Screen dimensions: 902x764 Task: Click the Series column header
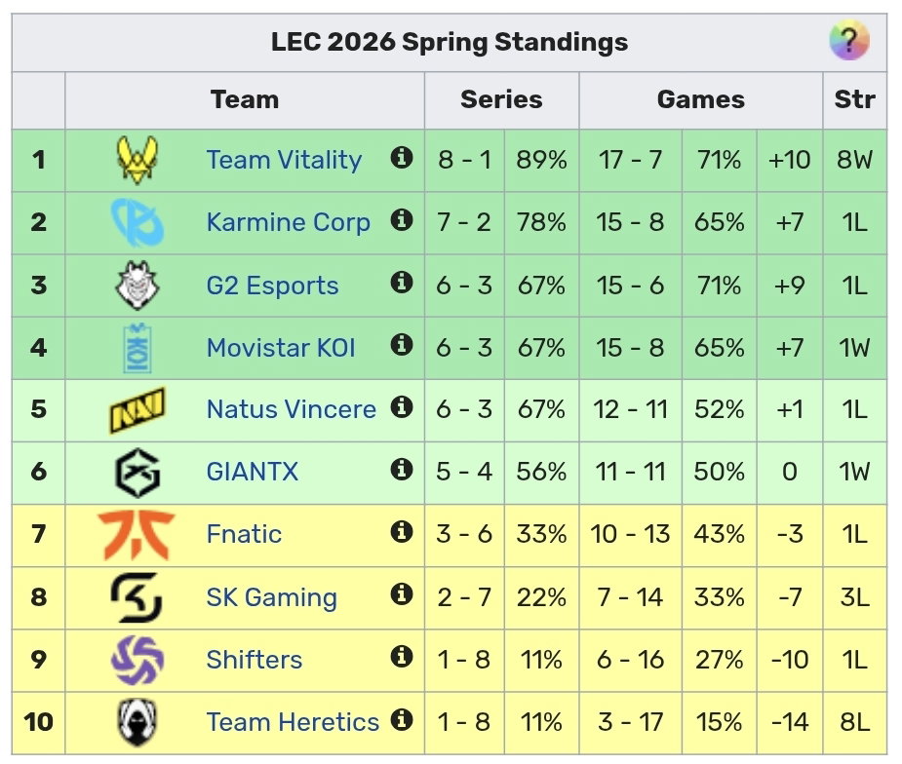(501, 99)
